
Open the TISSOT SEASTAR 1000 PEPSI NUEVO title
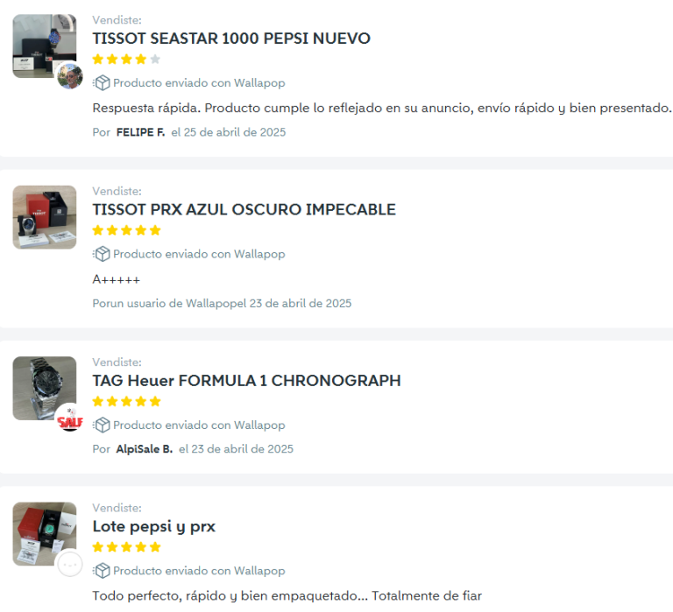pos(231,39)
